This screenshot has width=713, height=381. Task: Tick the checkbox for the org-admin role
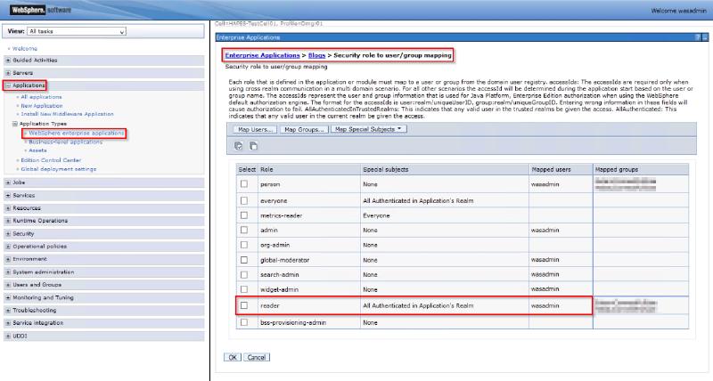click(x=244, y=245)
